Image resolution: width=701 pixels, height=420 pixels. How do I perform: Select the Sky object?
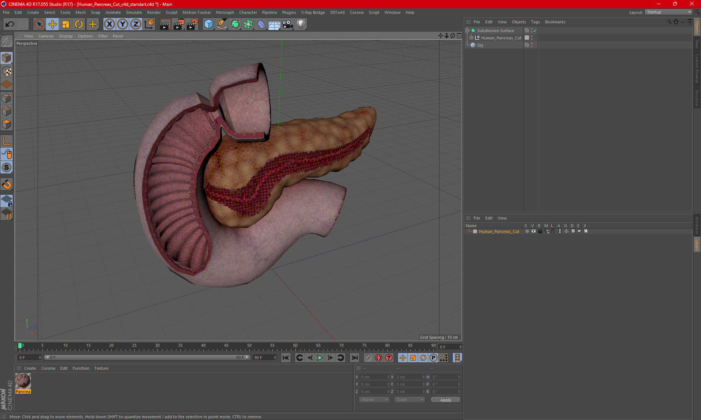tap(480, 45)
